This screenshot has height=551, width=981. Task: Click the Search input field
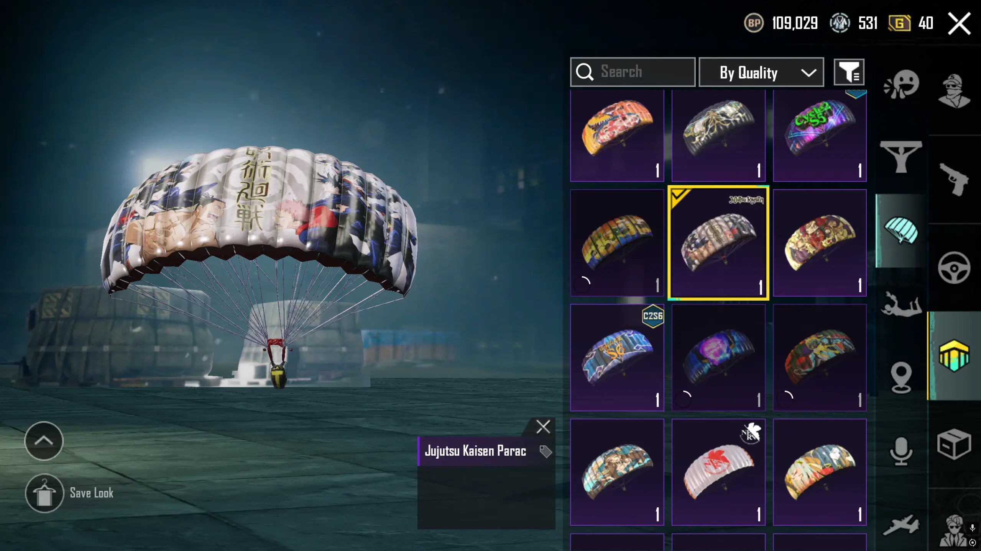(x=633, y=72)
